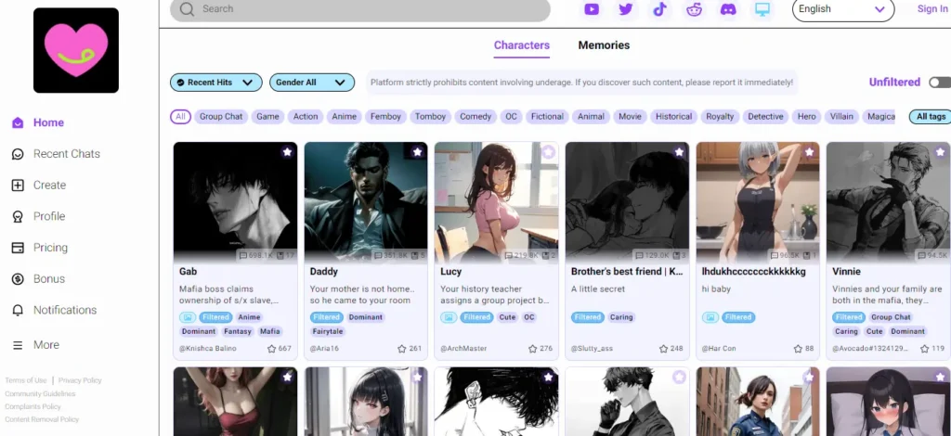Open the Discord social link icon
Screen dimensions: 951x436
pos(728,9)
